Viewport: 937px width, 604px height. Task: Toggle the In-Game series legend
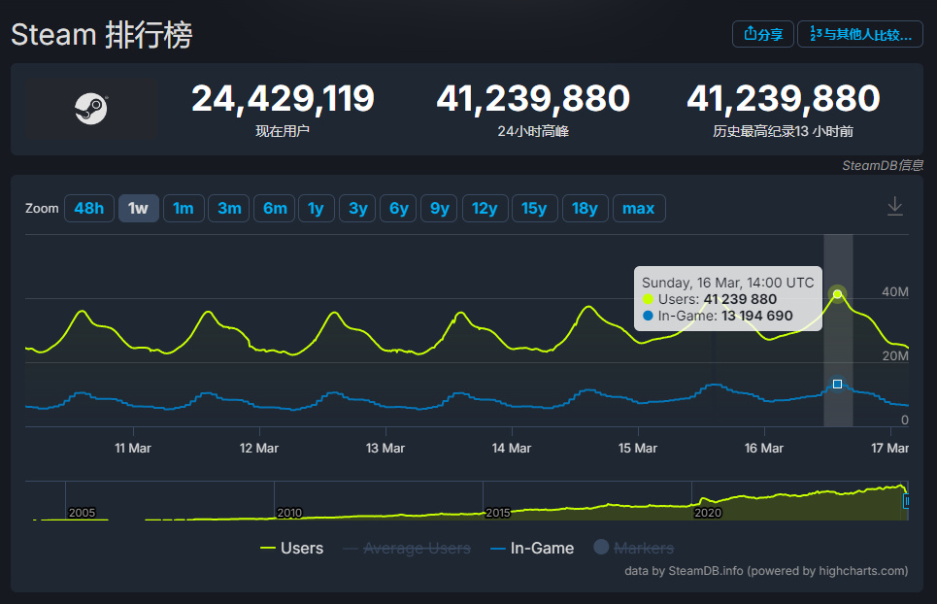tap(532, 548)
